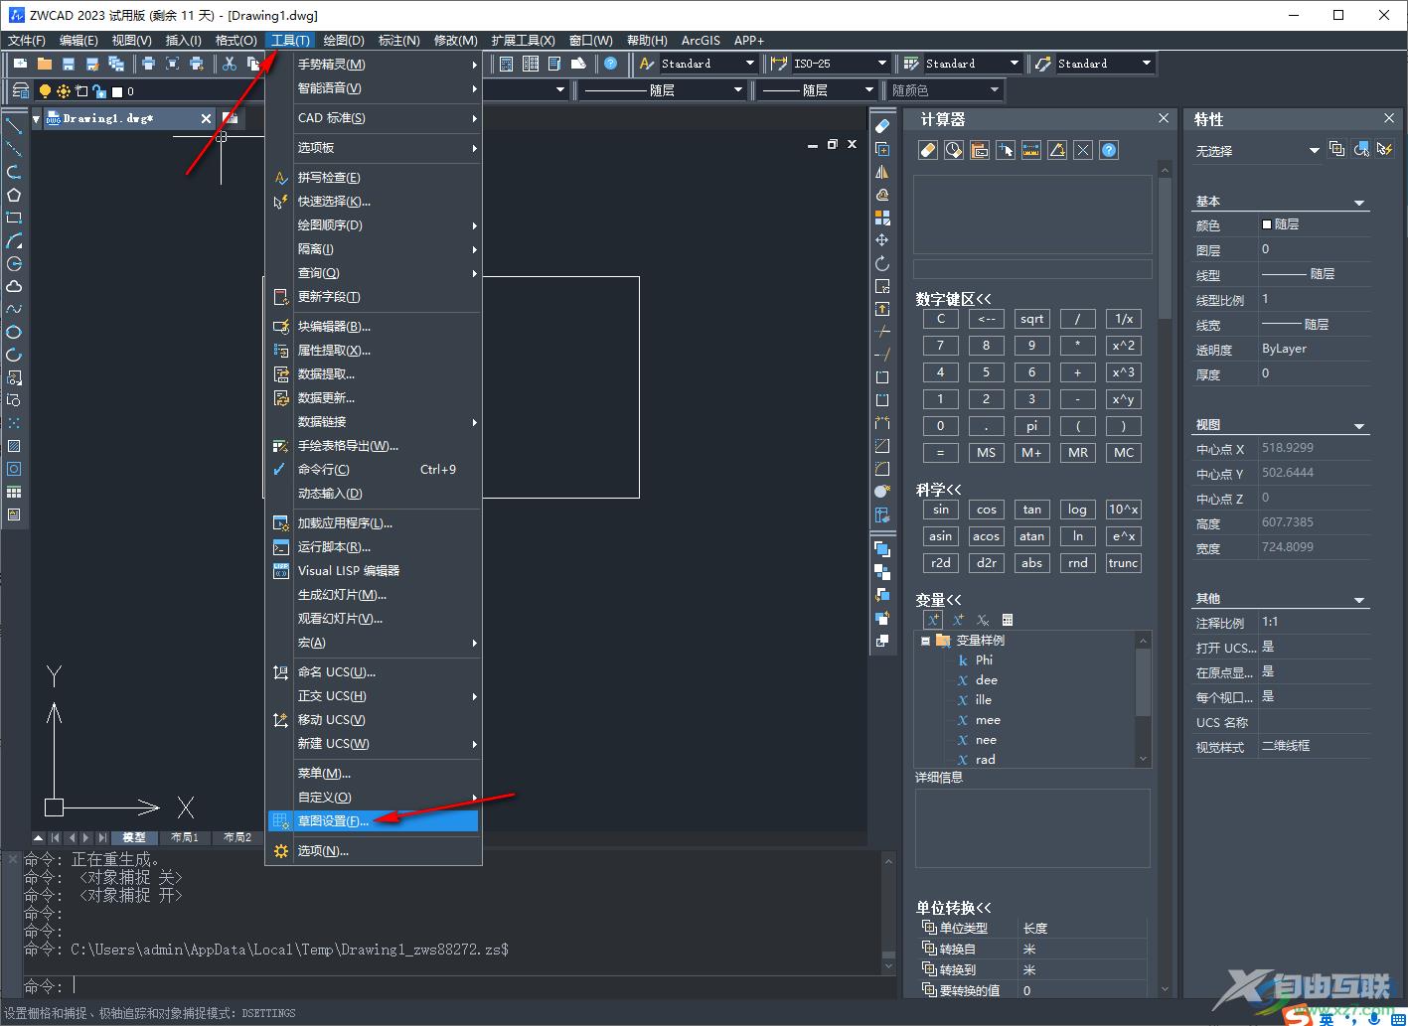Viewport: 1408px width, 1026px height.
Task: Select the Polygon draw tool
Action: click(14, 195)
